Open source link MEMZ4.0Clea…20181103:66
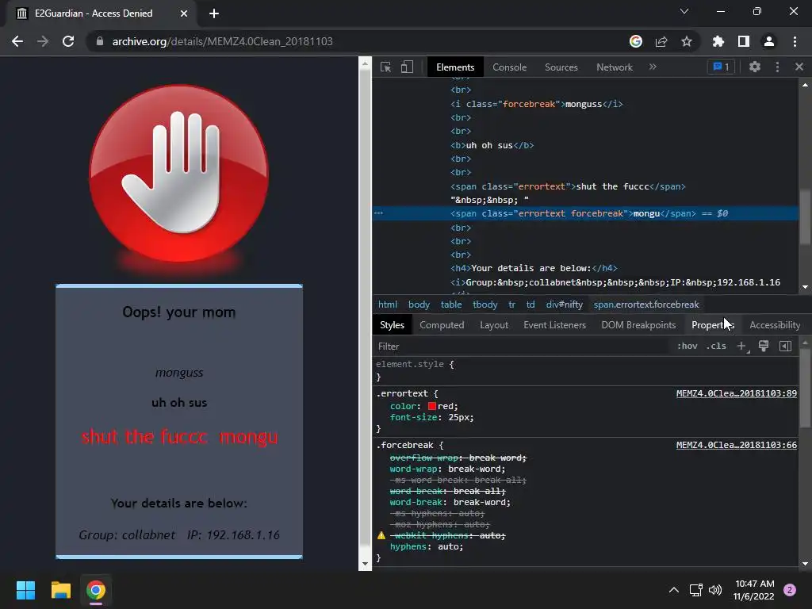This screenshot has width=812, height=609. pos(737,445)
